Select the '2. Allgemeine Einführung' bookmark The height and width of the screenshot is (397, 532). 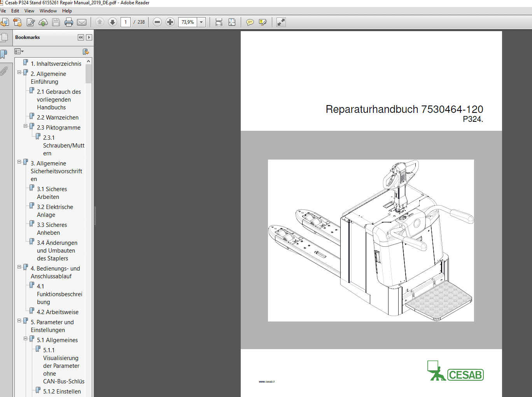tap(48, 78)
